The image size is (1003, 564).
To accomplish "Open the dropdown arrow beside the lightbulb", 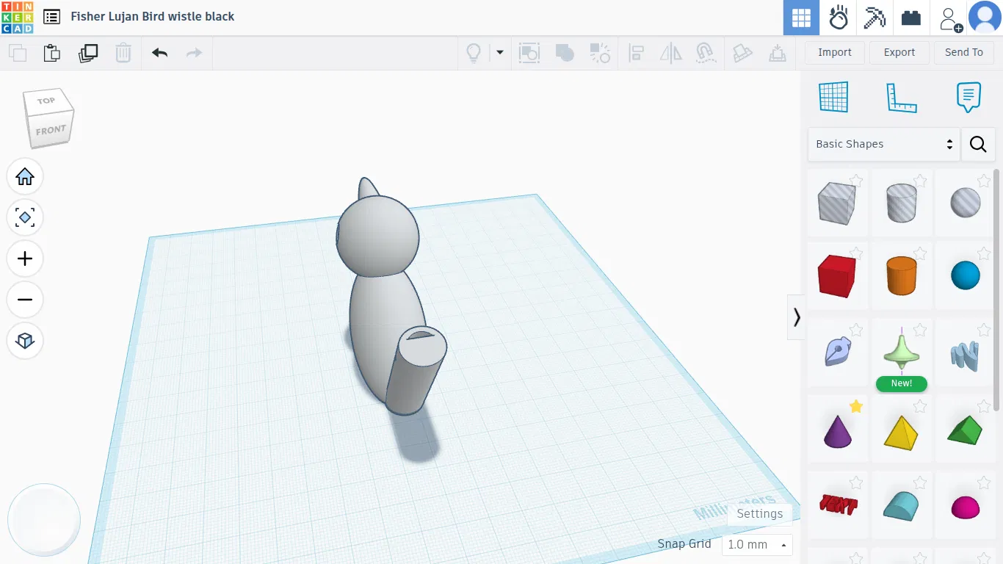I will click(500, 53).
